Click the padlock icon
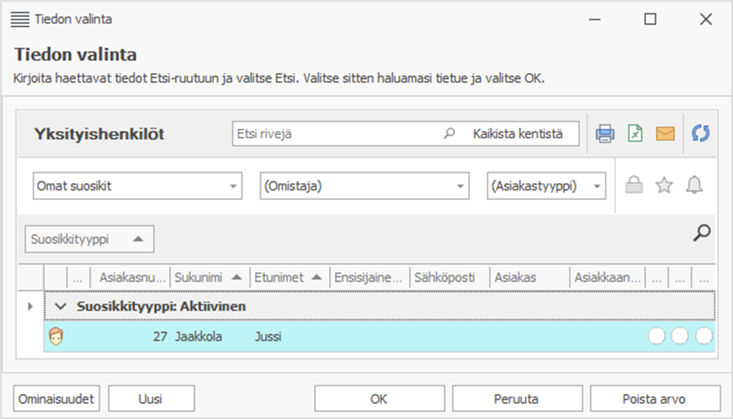 coord(634,185)
